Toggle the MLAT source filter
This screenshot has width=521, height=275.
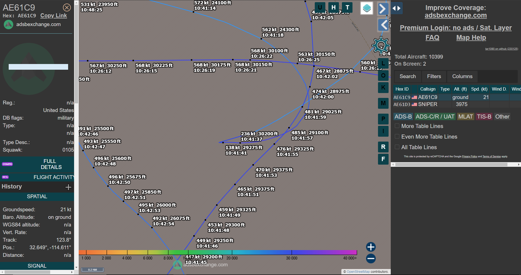coord(466,117)
